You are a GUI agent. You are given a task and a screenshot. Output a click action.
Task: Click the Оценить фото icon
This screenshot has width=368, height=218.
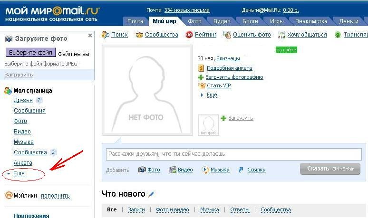pyautogui.click(x=227, y=35)
